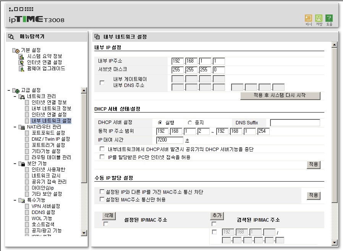Click the 기본 설정 folder icon
343x251 pixels.
point(16,50)
